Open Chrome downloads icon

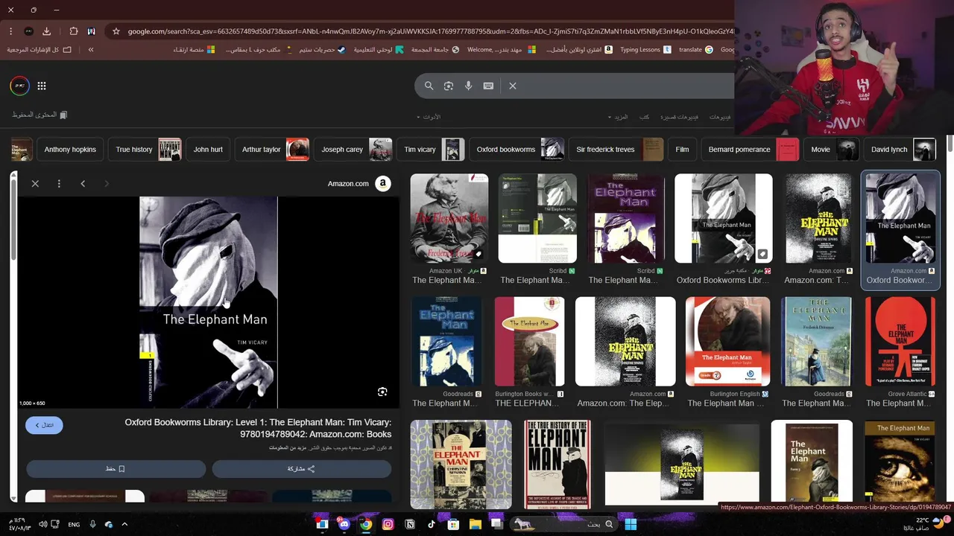tap(46, 31)
